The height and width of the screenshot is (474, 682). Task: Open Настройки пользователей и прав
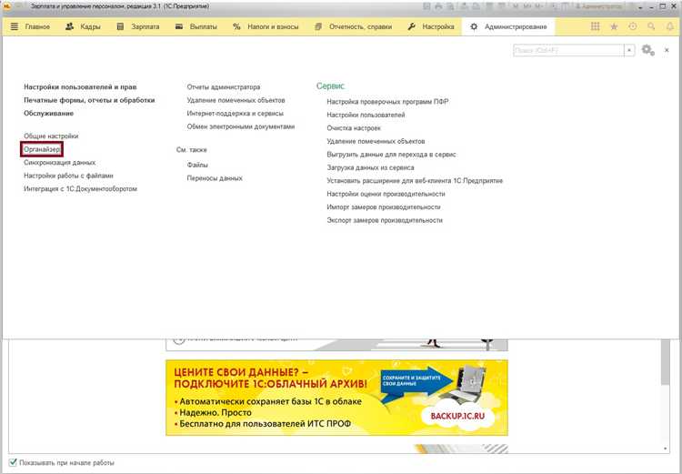tap(80, 87)
